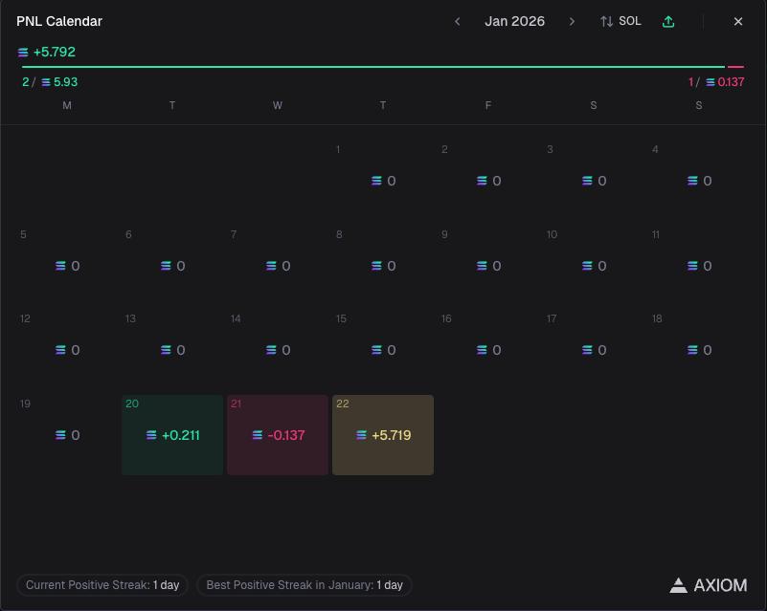This screenshot has width=767, height=611.
Task: Select the day 21 cell showing -0.137
Action: (278, 435)
